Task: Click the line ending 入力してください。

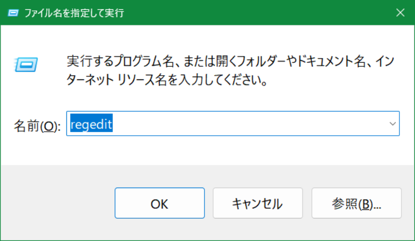Action: (167, 80)
